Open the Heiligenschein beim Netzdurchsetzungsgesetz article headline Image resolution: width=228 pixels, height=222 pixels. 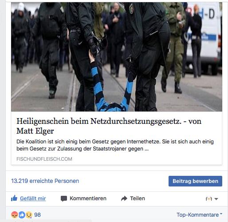coord(109,126)
